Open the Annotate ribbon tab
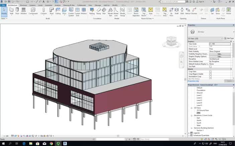Viewport: 235px width, 146px height. pyautogui.click(x=49, y=5)
